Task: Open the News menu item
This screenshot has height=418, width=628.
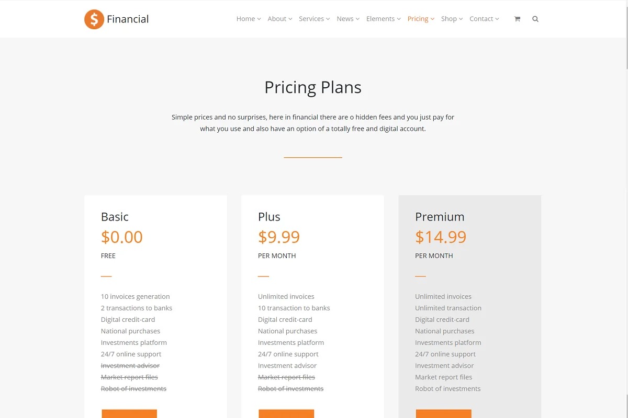Action: pos(348,19)
